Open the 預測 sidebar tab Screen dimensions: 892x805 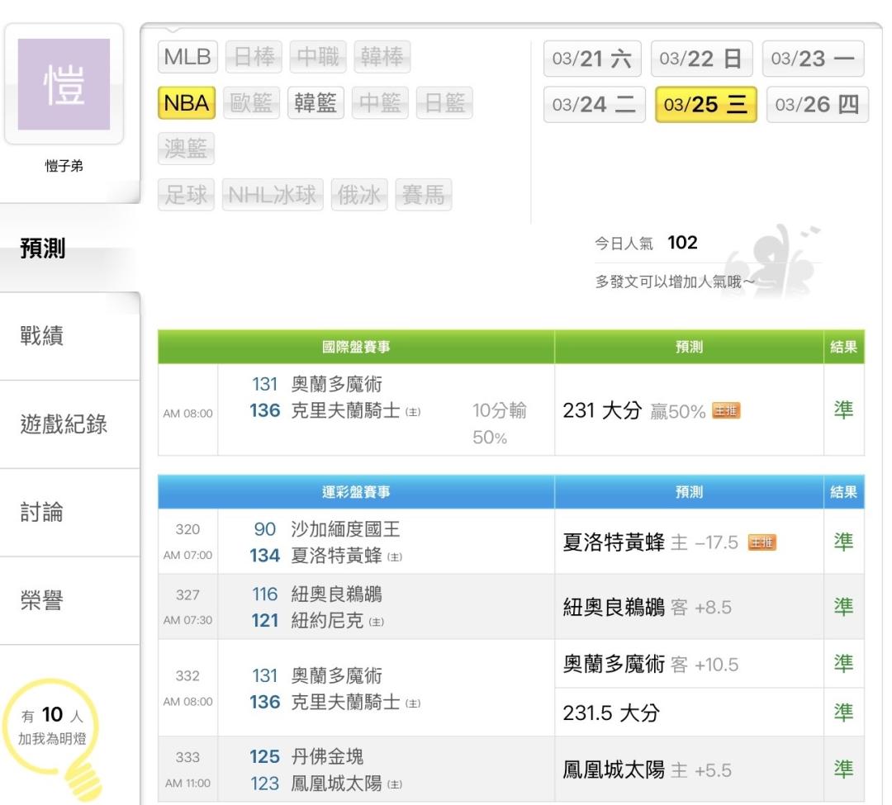pyautogui.click(x=69, y=249)
